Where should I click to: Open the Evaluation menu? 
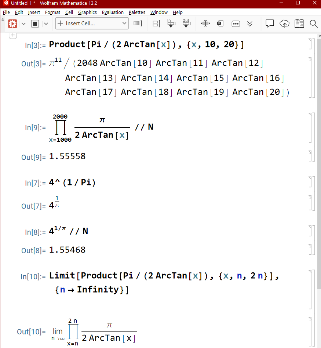(113, 12)
